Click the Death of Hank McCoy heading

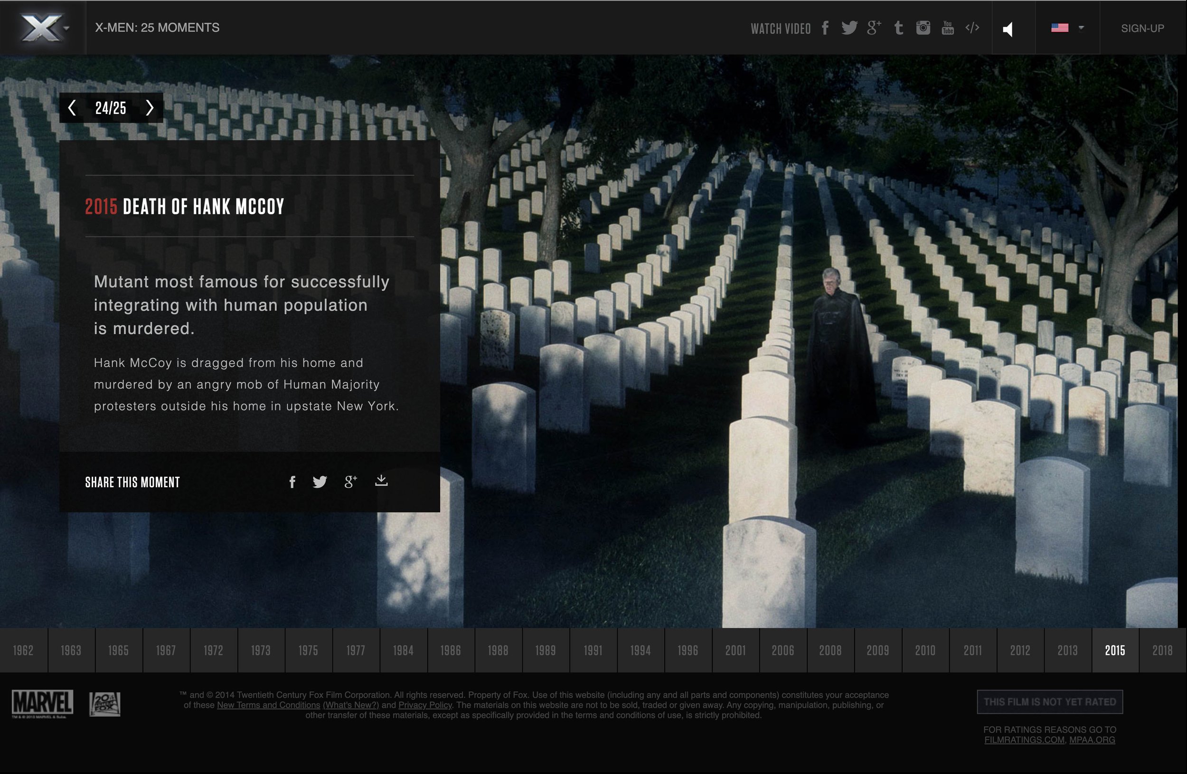coord(185,207)
